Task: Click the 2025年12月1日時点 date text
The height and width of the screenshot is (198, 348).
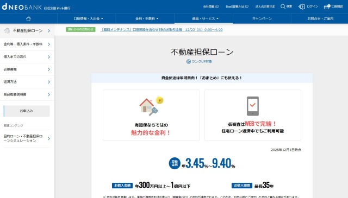Action: click(x=286, y=150)
